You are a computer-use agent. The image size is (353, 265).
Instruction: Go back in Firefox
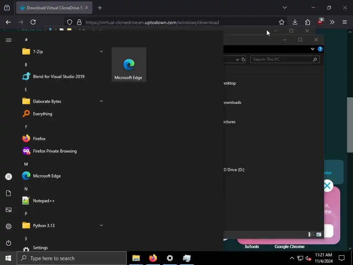(x=8, y=22)
